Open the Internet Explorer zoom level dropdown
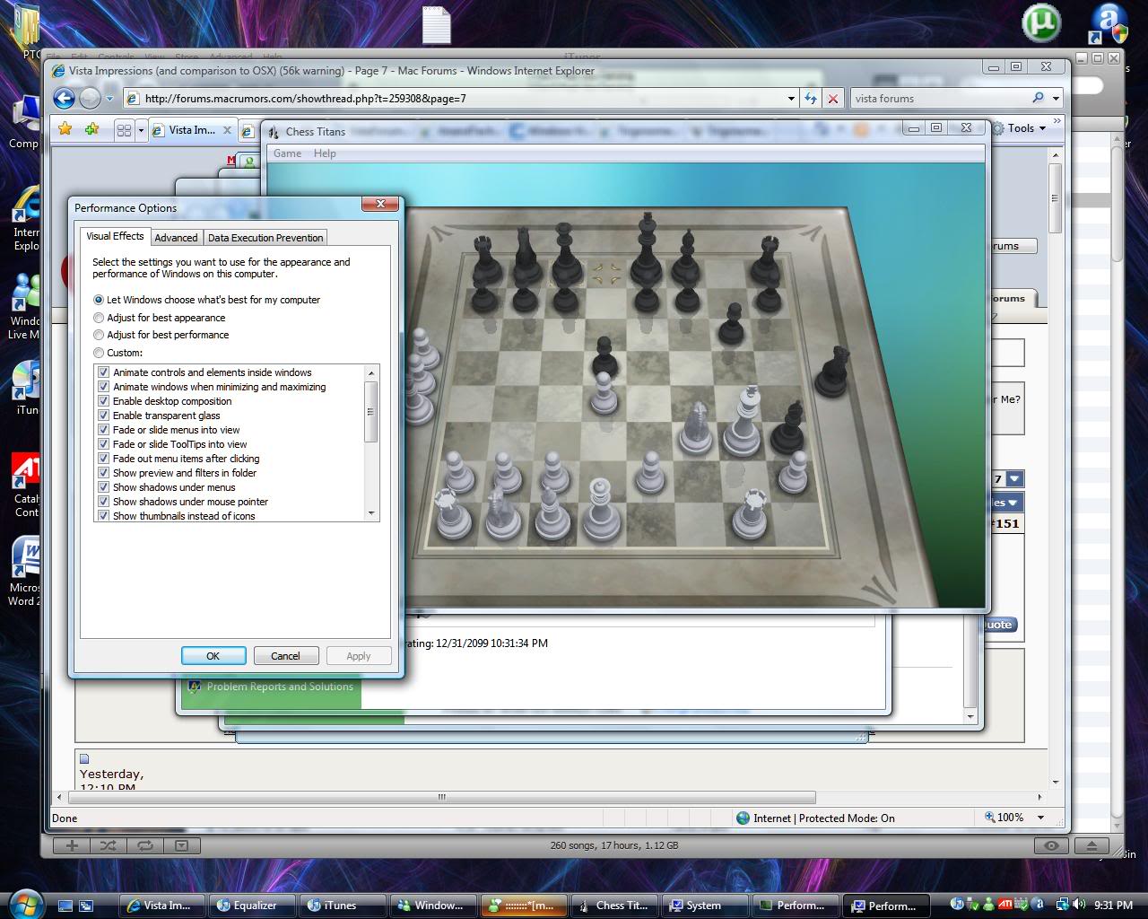The image size is (1148, 919). point(1040,818)
